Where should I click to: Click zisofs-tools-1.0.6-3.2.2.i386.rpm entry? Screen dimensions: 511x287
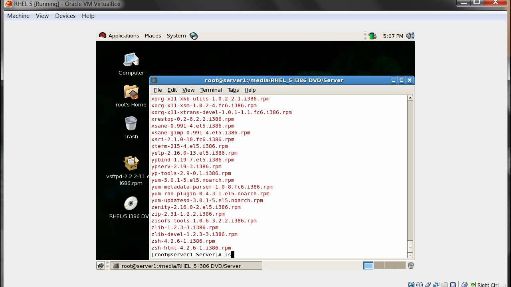coord(204,220)
